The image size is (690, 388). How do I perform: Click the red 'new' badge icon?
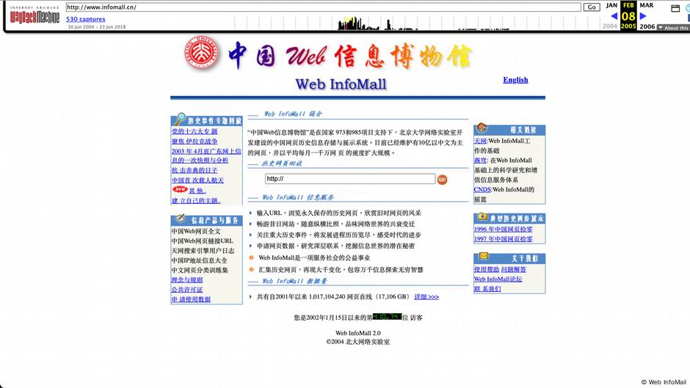tap(179, 190)
